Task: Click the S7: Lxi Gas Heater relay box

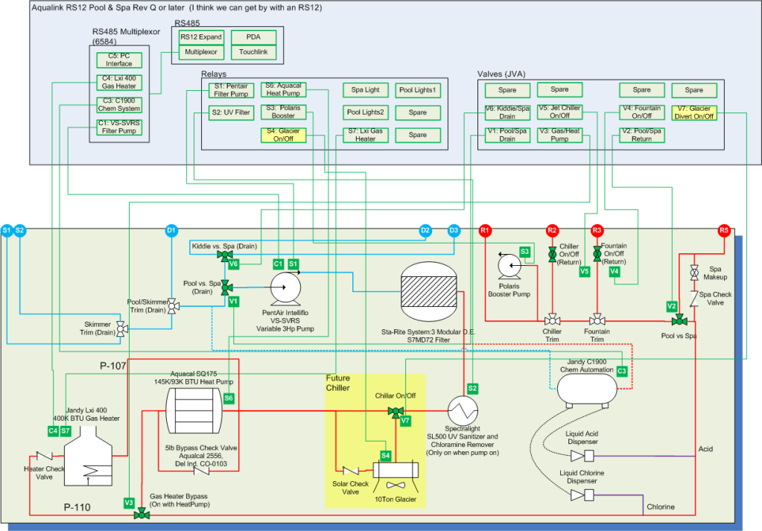Action: click(366, 135)
